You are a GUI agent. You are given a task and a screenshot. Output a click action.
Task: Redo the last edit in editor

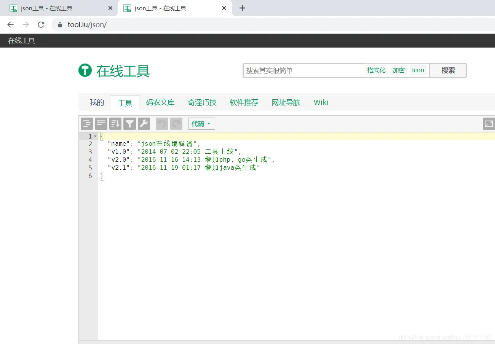176,124
